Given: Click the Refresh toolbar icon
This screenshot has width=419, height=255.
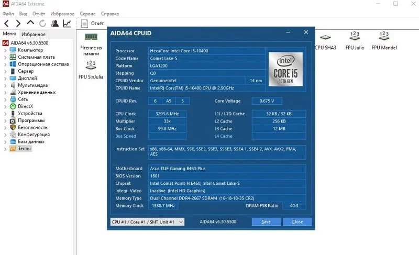Looking at the screenshot, I should (42, 24).
